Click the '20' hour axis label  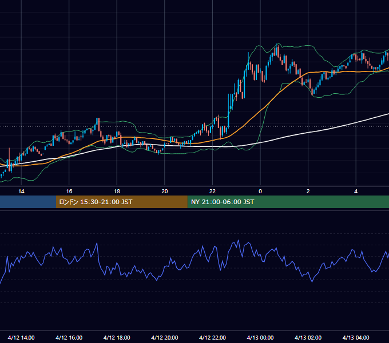click(165, 192)
